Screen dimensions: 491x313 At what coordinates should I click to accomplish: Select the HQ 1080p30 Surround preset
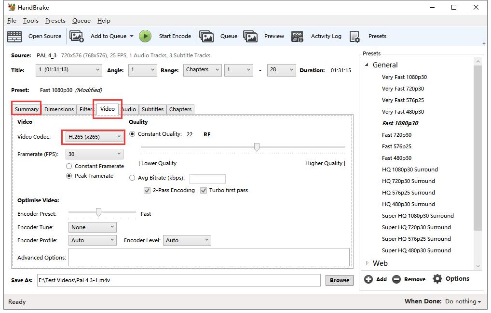pyautogui.click(x=410, y=170)
